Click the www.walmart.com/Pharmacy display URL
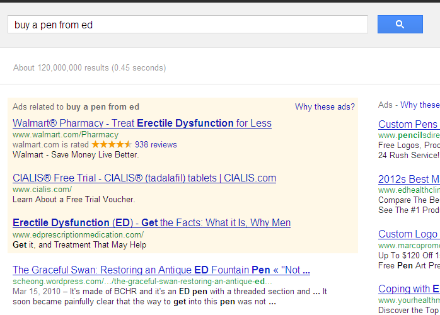 [66, 135]
